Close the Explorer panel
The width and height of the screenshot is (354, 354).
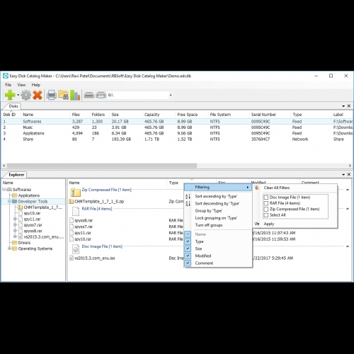[349, 174]
